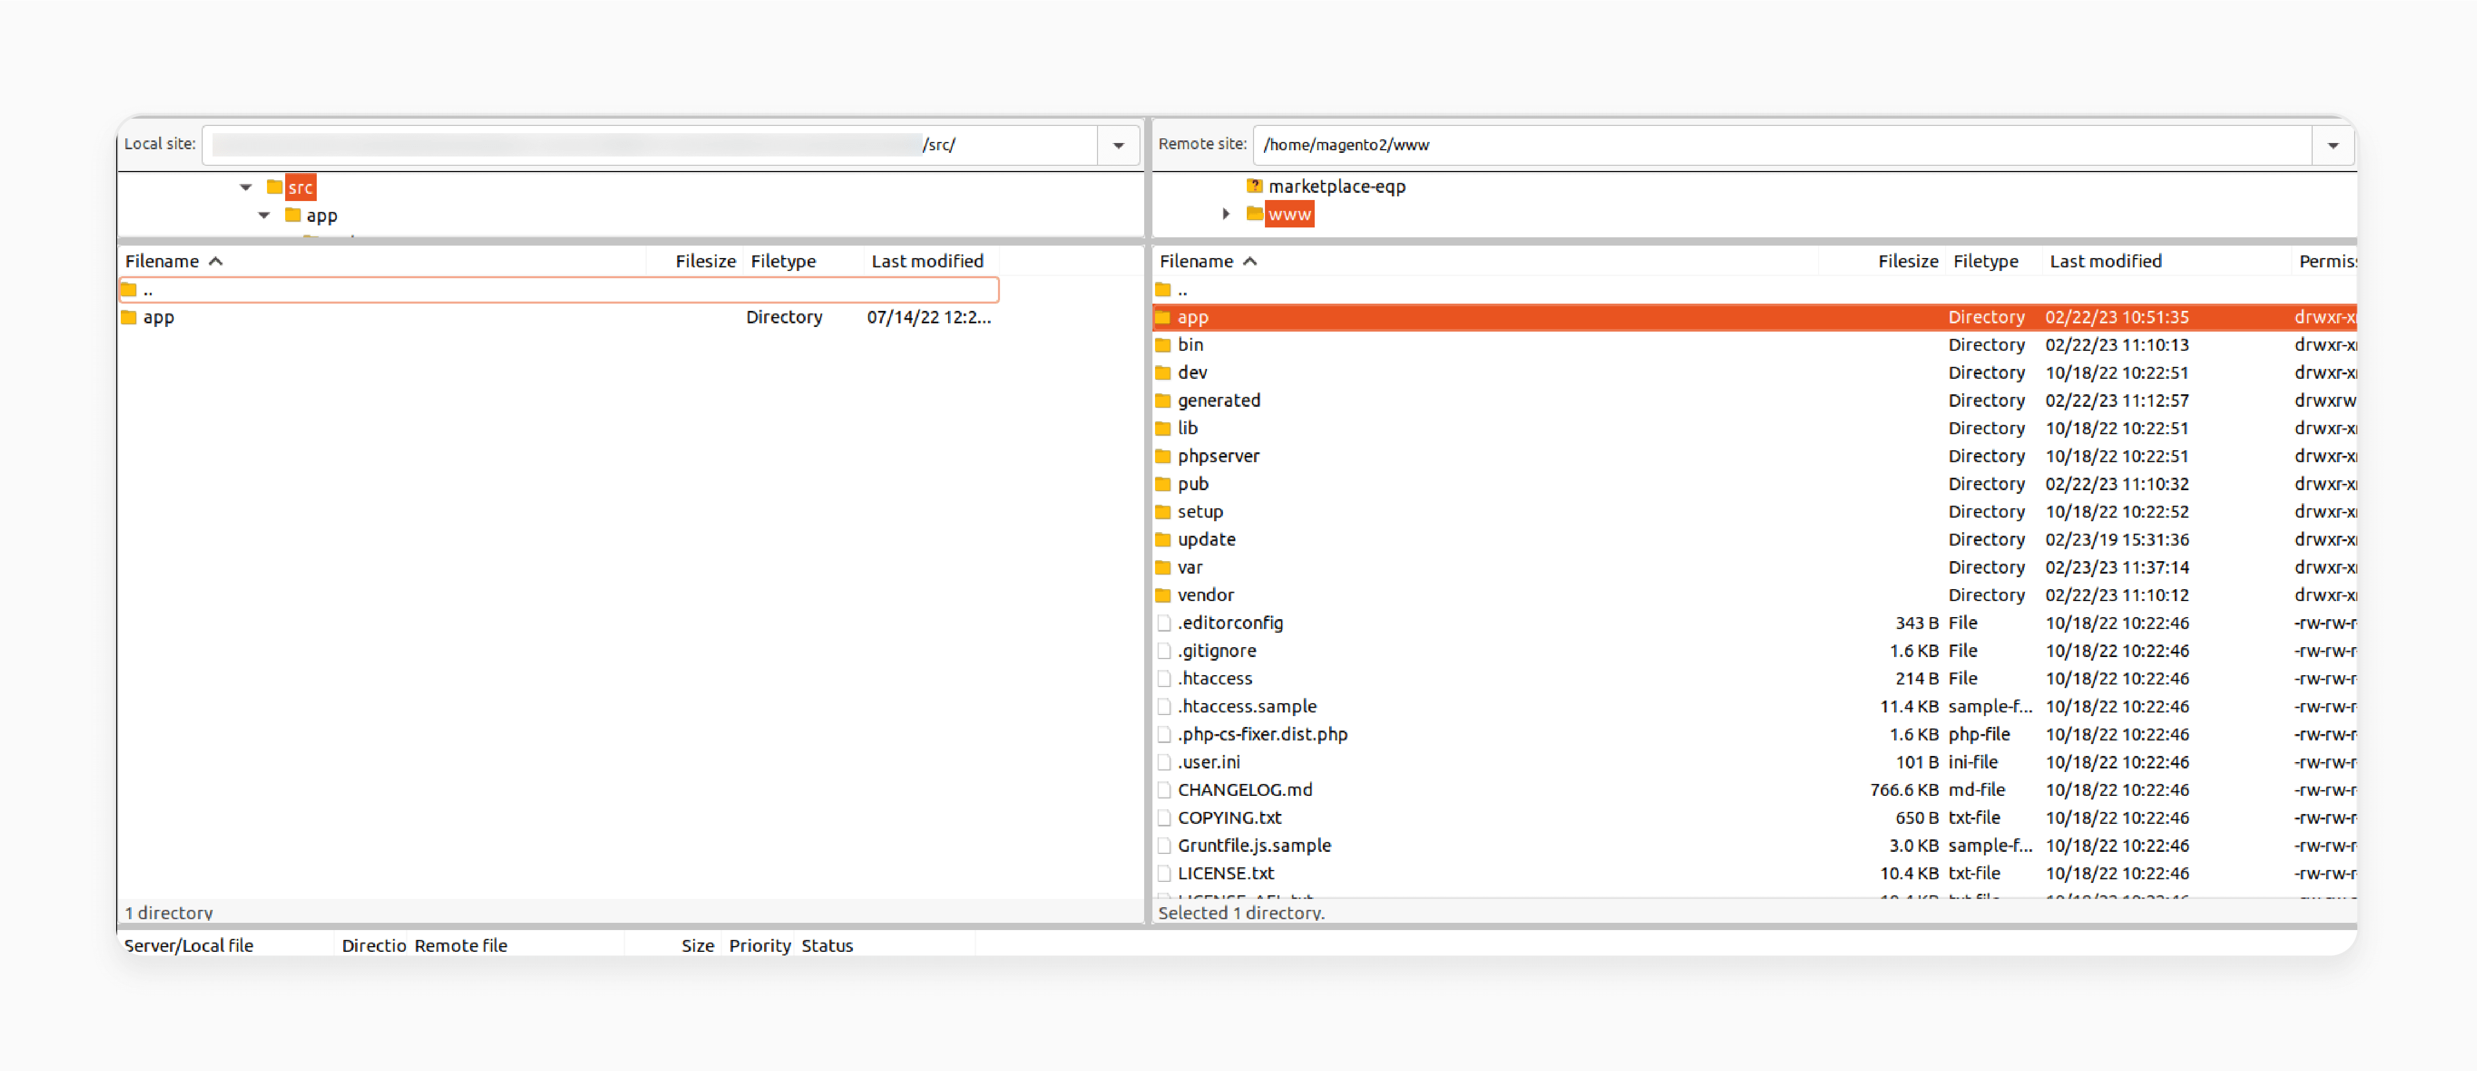2477x1071 pixels.
Task: Click the .editorconfig file icon
Action: pos(1163,624)
